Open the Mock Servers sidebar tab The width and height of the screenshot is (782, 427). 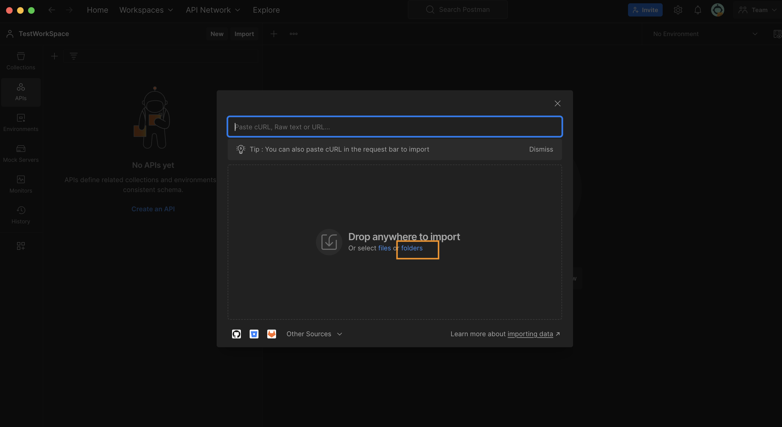click(x=21, y=154)
